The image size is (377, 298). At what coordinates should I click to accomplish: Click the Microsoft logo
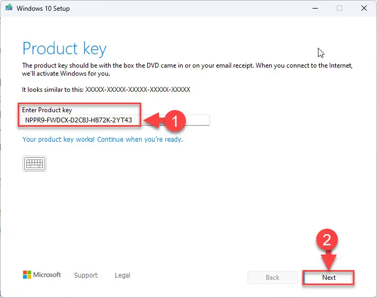click(x=42, y=275)
